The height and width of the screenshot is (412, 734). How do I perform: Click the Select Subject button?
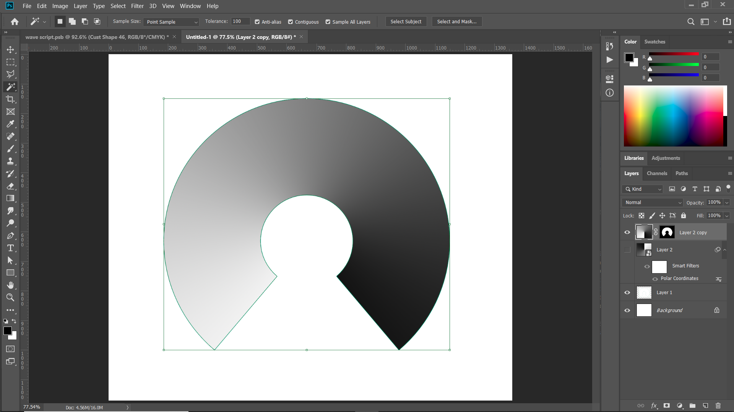click(406, 22)
